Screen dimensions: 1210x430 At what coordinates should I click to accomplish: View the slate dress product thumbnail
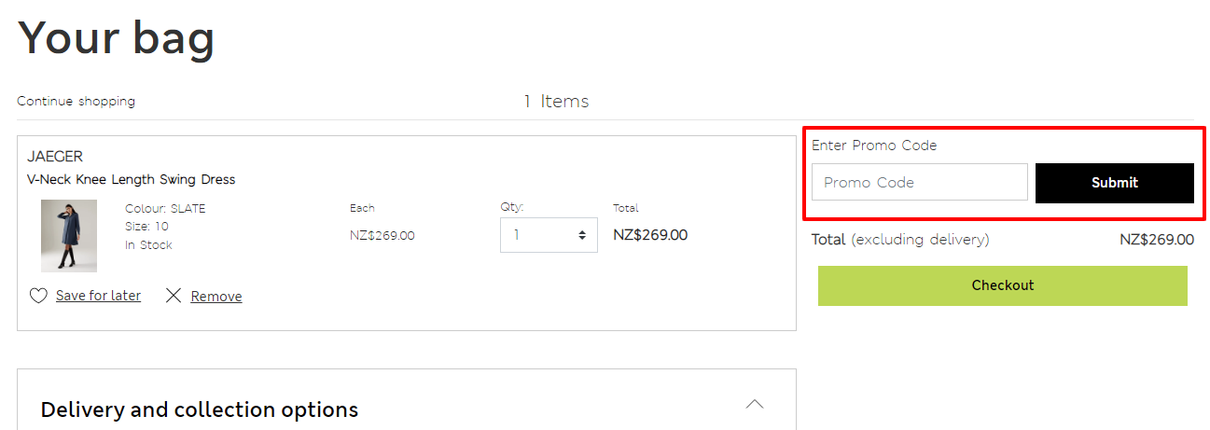point(69,236)
